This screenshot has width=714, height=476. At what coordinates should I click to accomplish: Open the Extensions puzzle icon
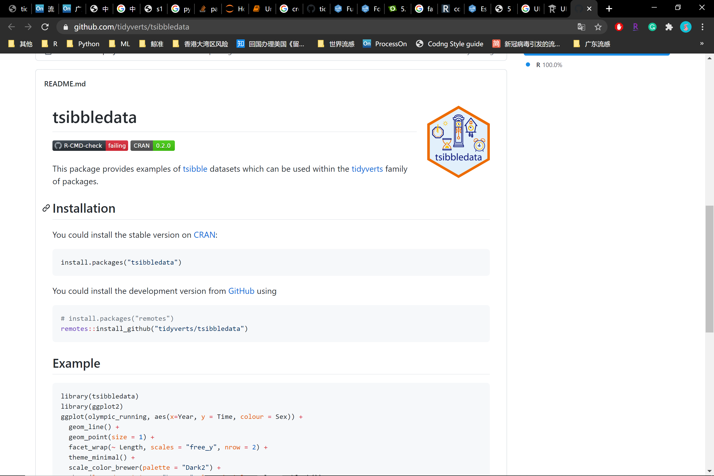tap(669, 27)
